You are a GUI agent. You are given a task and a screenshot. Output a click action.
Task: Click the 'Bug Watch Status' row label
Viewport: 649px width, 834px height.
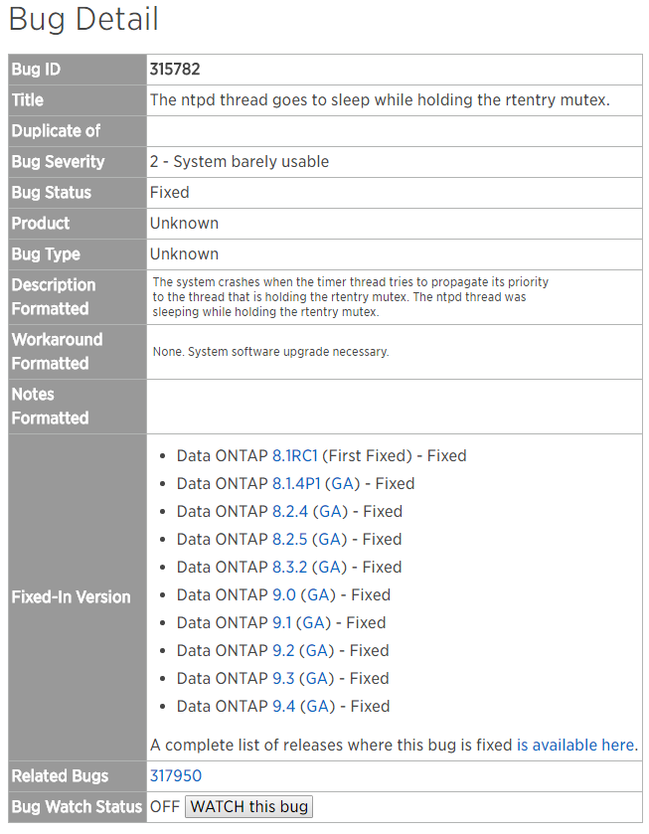[x=78, y=807]
